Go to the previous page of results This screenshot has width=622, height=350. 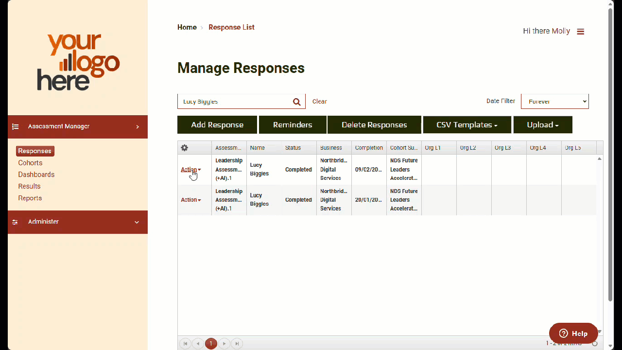click(198, 344)
